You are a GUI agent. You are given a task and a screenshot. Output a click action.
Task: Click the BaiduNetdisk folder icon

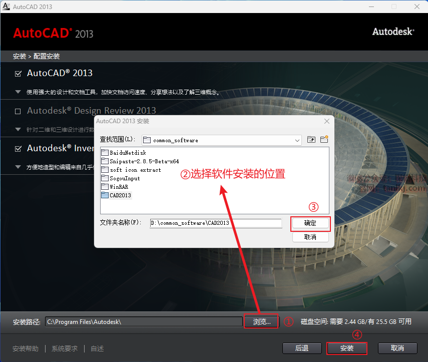105,152
